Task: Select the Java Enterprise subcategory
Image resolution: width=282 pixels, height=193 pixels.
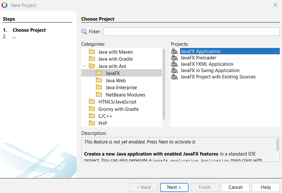Action: (121, 87)
